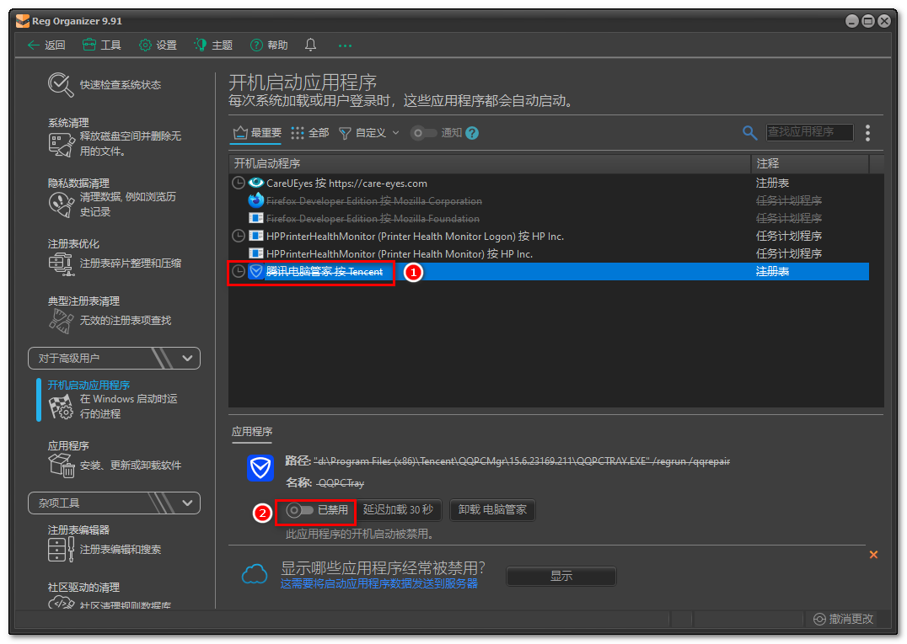This screenshot has width=907, height=644.
Task: Open the 主题 menu
Action: click(213, 45)
